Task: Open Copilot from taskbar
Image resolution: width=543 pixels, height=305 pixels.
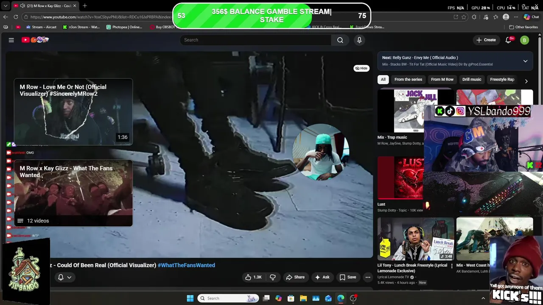Action: pos(278,298)
